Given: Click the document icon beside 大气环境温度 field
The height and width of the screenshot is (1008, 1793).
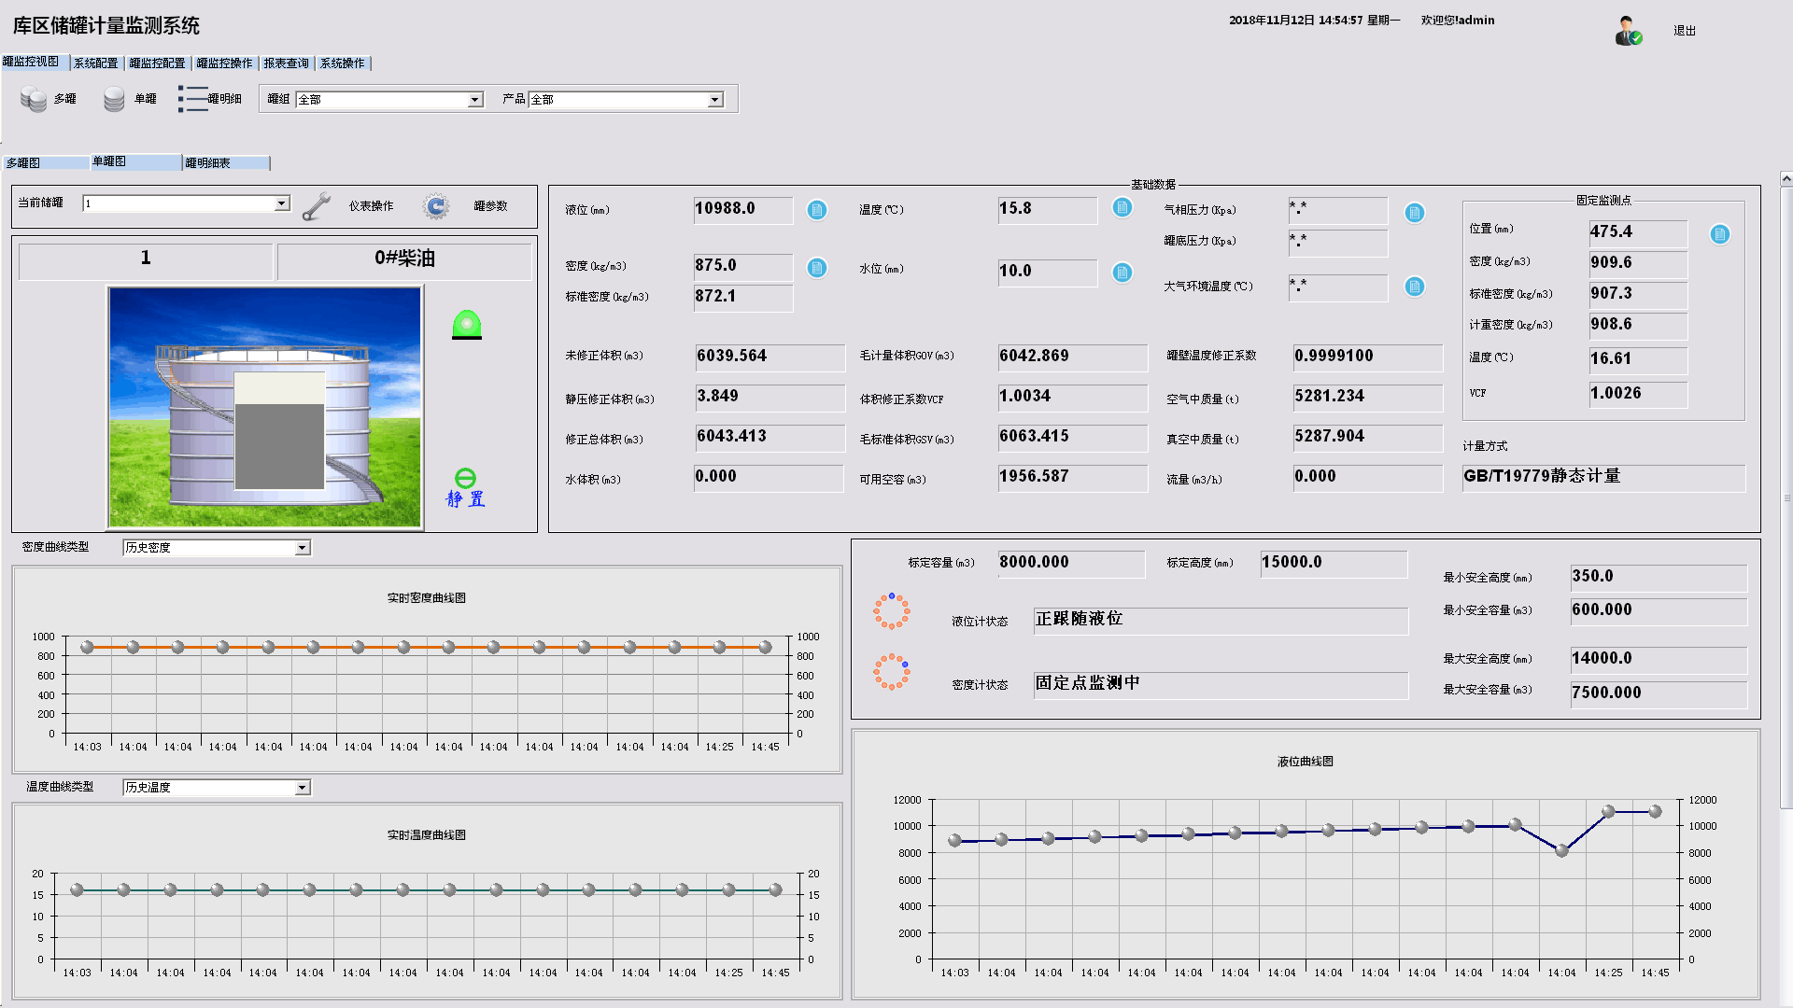Looking at the screenshot, I should coord(1415,287).
